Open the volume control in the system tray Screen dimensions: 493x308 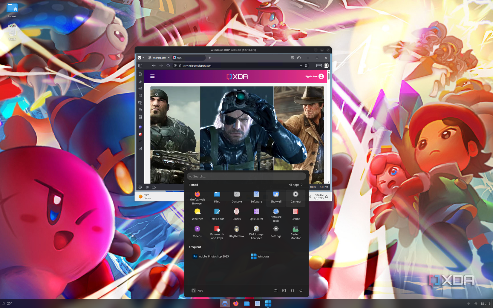pyautogui.click(x=475, y=304)
